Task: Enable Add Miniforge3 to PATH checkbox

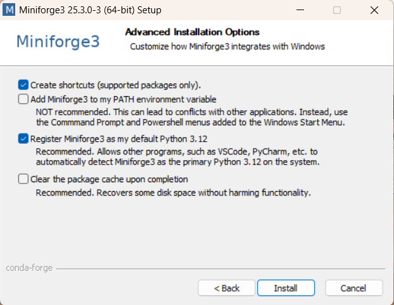Action: (x=23, y=99)
